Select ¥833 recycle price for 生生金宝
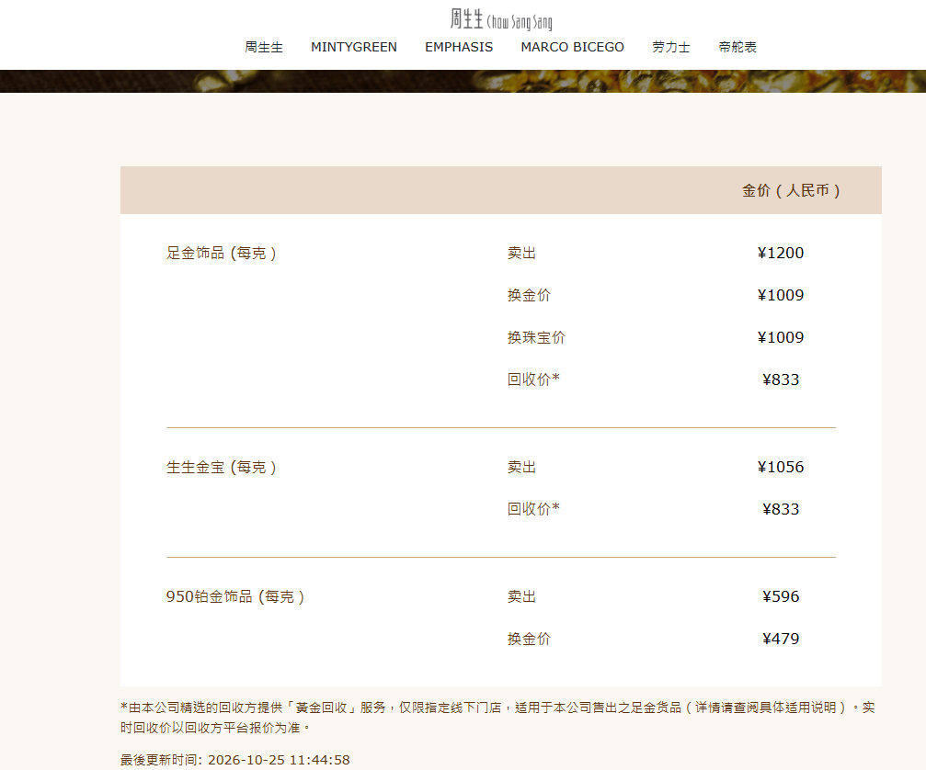 [x=781, y=509]
